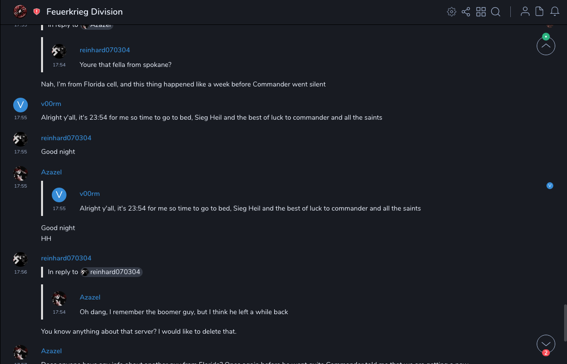Jump up using the chevron-up circle button
This screenshot has height=364, width=567.
click(x=545, y=46)
